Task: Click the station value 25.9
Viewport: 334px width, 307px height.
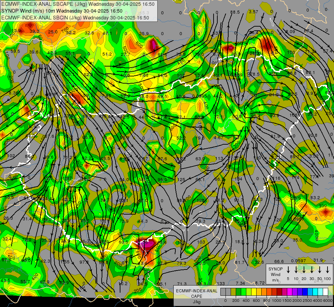Action: tap(144, 33)
